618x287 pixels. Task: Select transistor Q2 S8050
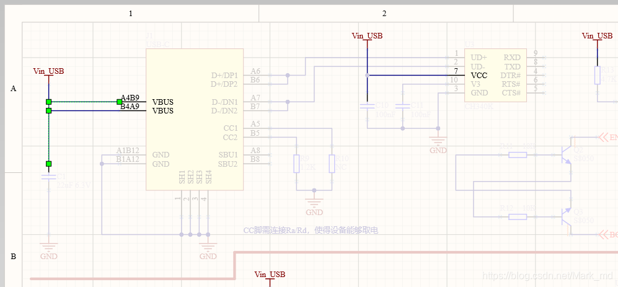(567, 155)
